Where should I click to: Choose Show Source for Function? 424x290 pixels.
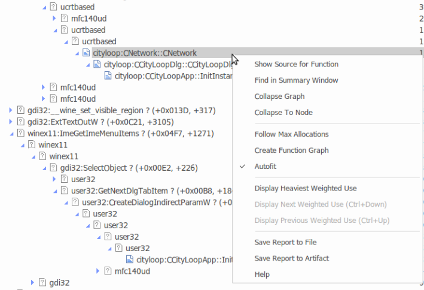tap(296, 64)
